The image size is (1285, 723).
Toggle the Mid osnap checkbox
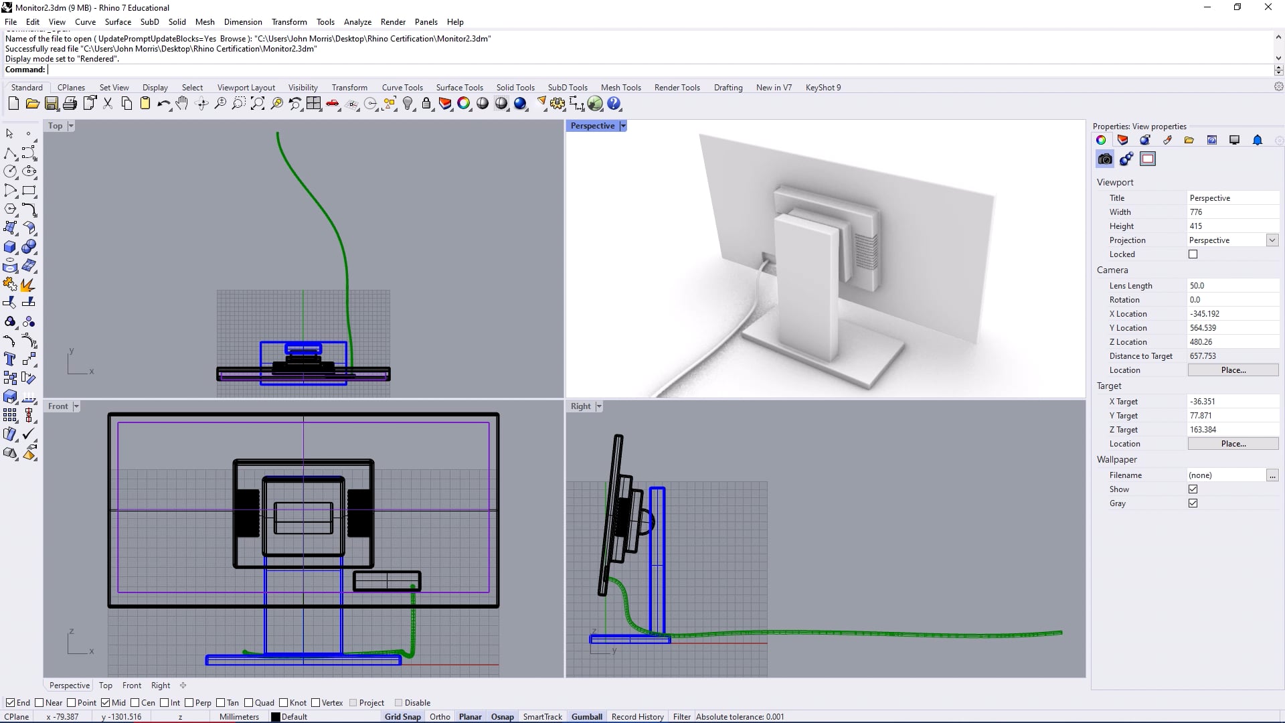[105, 703]
